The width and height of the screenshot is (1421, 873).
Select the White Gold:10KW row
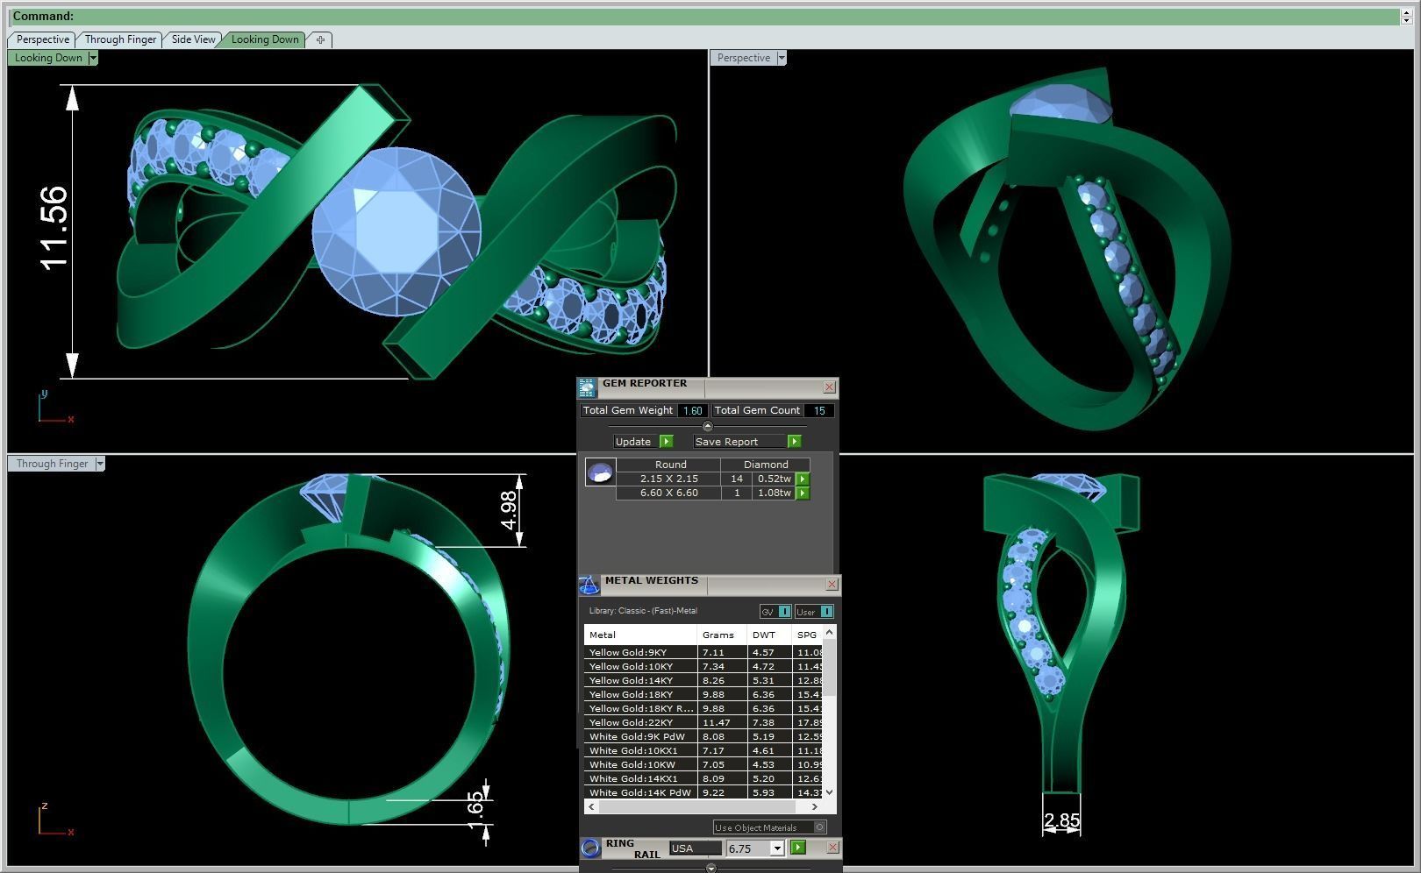[703, 764]
